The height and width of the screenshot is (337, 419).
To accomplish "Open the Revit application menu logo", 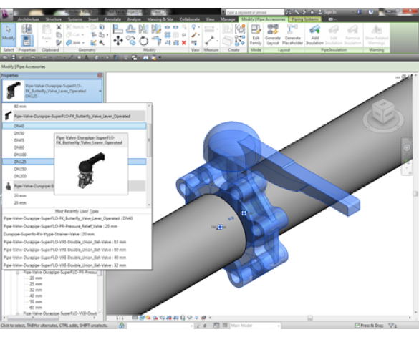I will pos(5,14).
